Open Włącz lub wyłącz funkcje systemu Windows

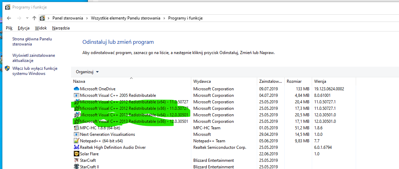[35, 71]
